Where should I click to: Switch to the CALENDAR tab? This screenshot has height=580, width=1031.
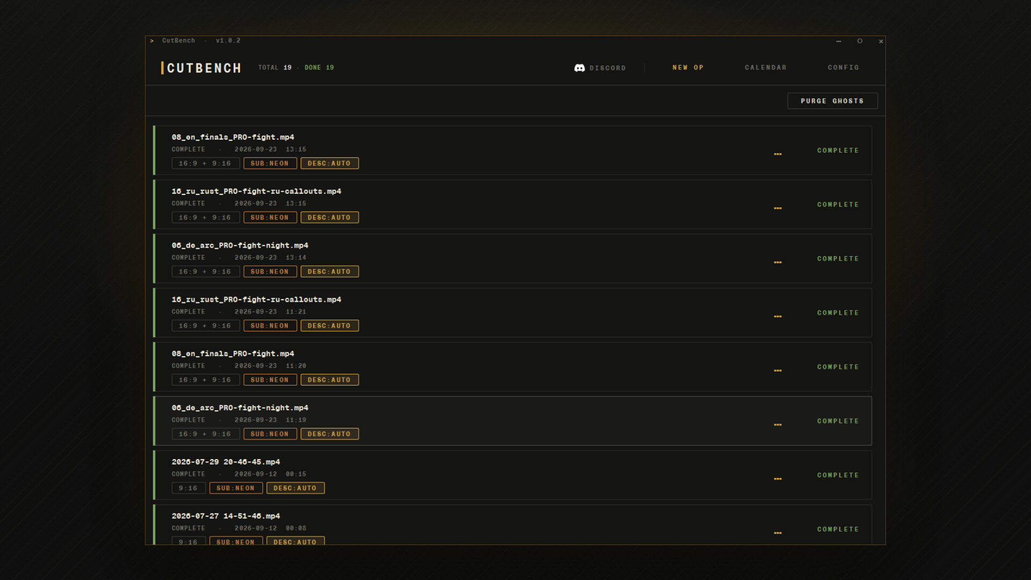pyautogui.click(x=765, y=68)
